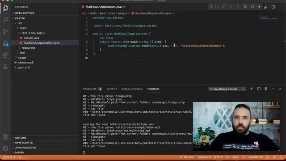Open the Run and Debug view
The image size is (286, 161).
click(5, 43)
